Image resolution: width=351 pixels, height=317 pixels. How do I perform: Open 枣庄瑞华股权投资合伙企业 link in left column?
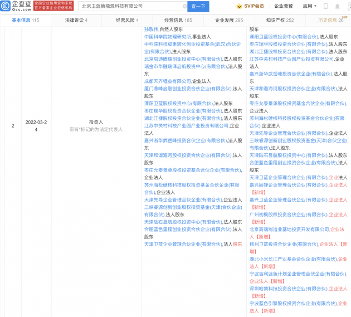(183, 111)
